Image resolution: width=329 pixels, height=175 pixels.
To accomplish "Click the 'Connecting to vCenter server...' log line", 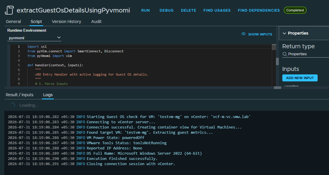I will click(x=82, y=122).
